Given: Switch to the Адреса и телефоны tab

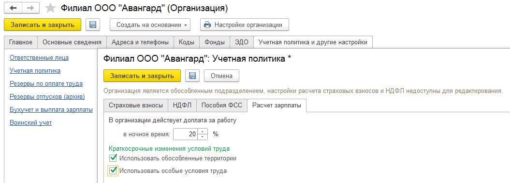Looking at the screenshot, I should click(140, 42).
